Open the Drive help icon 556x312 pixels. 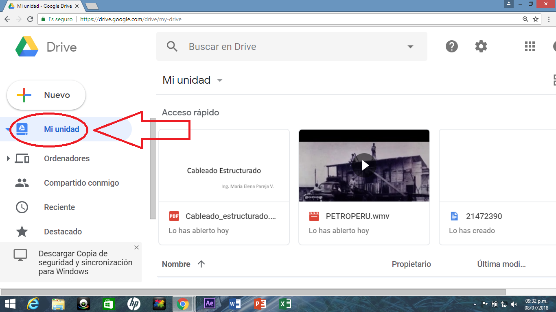452,46
